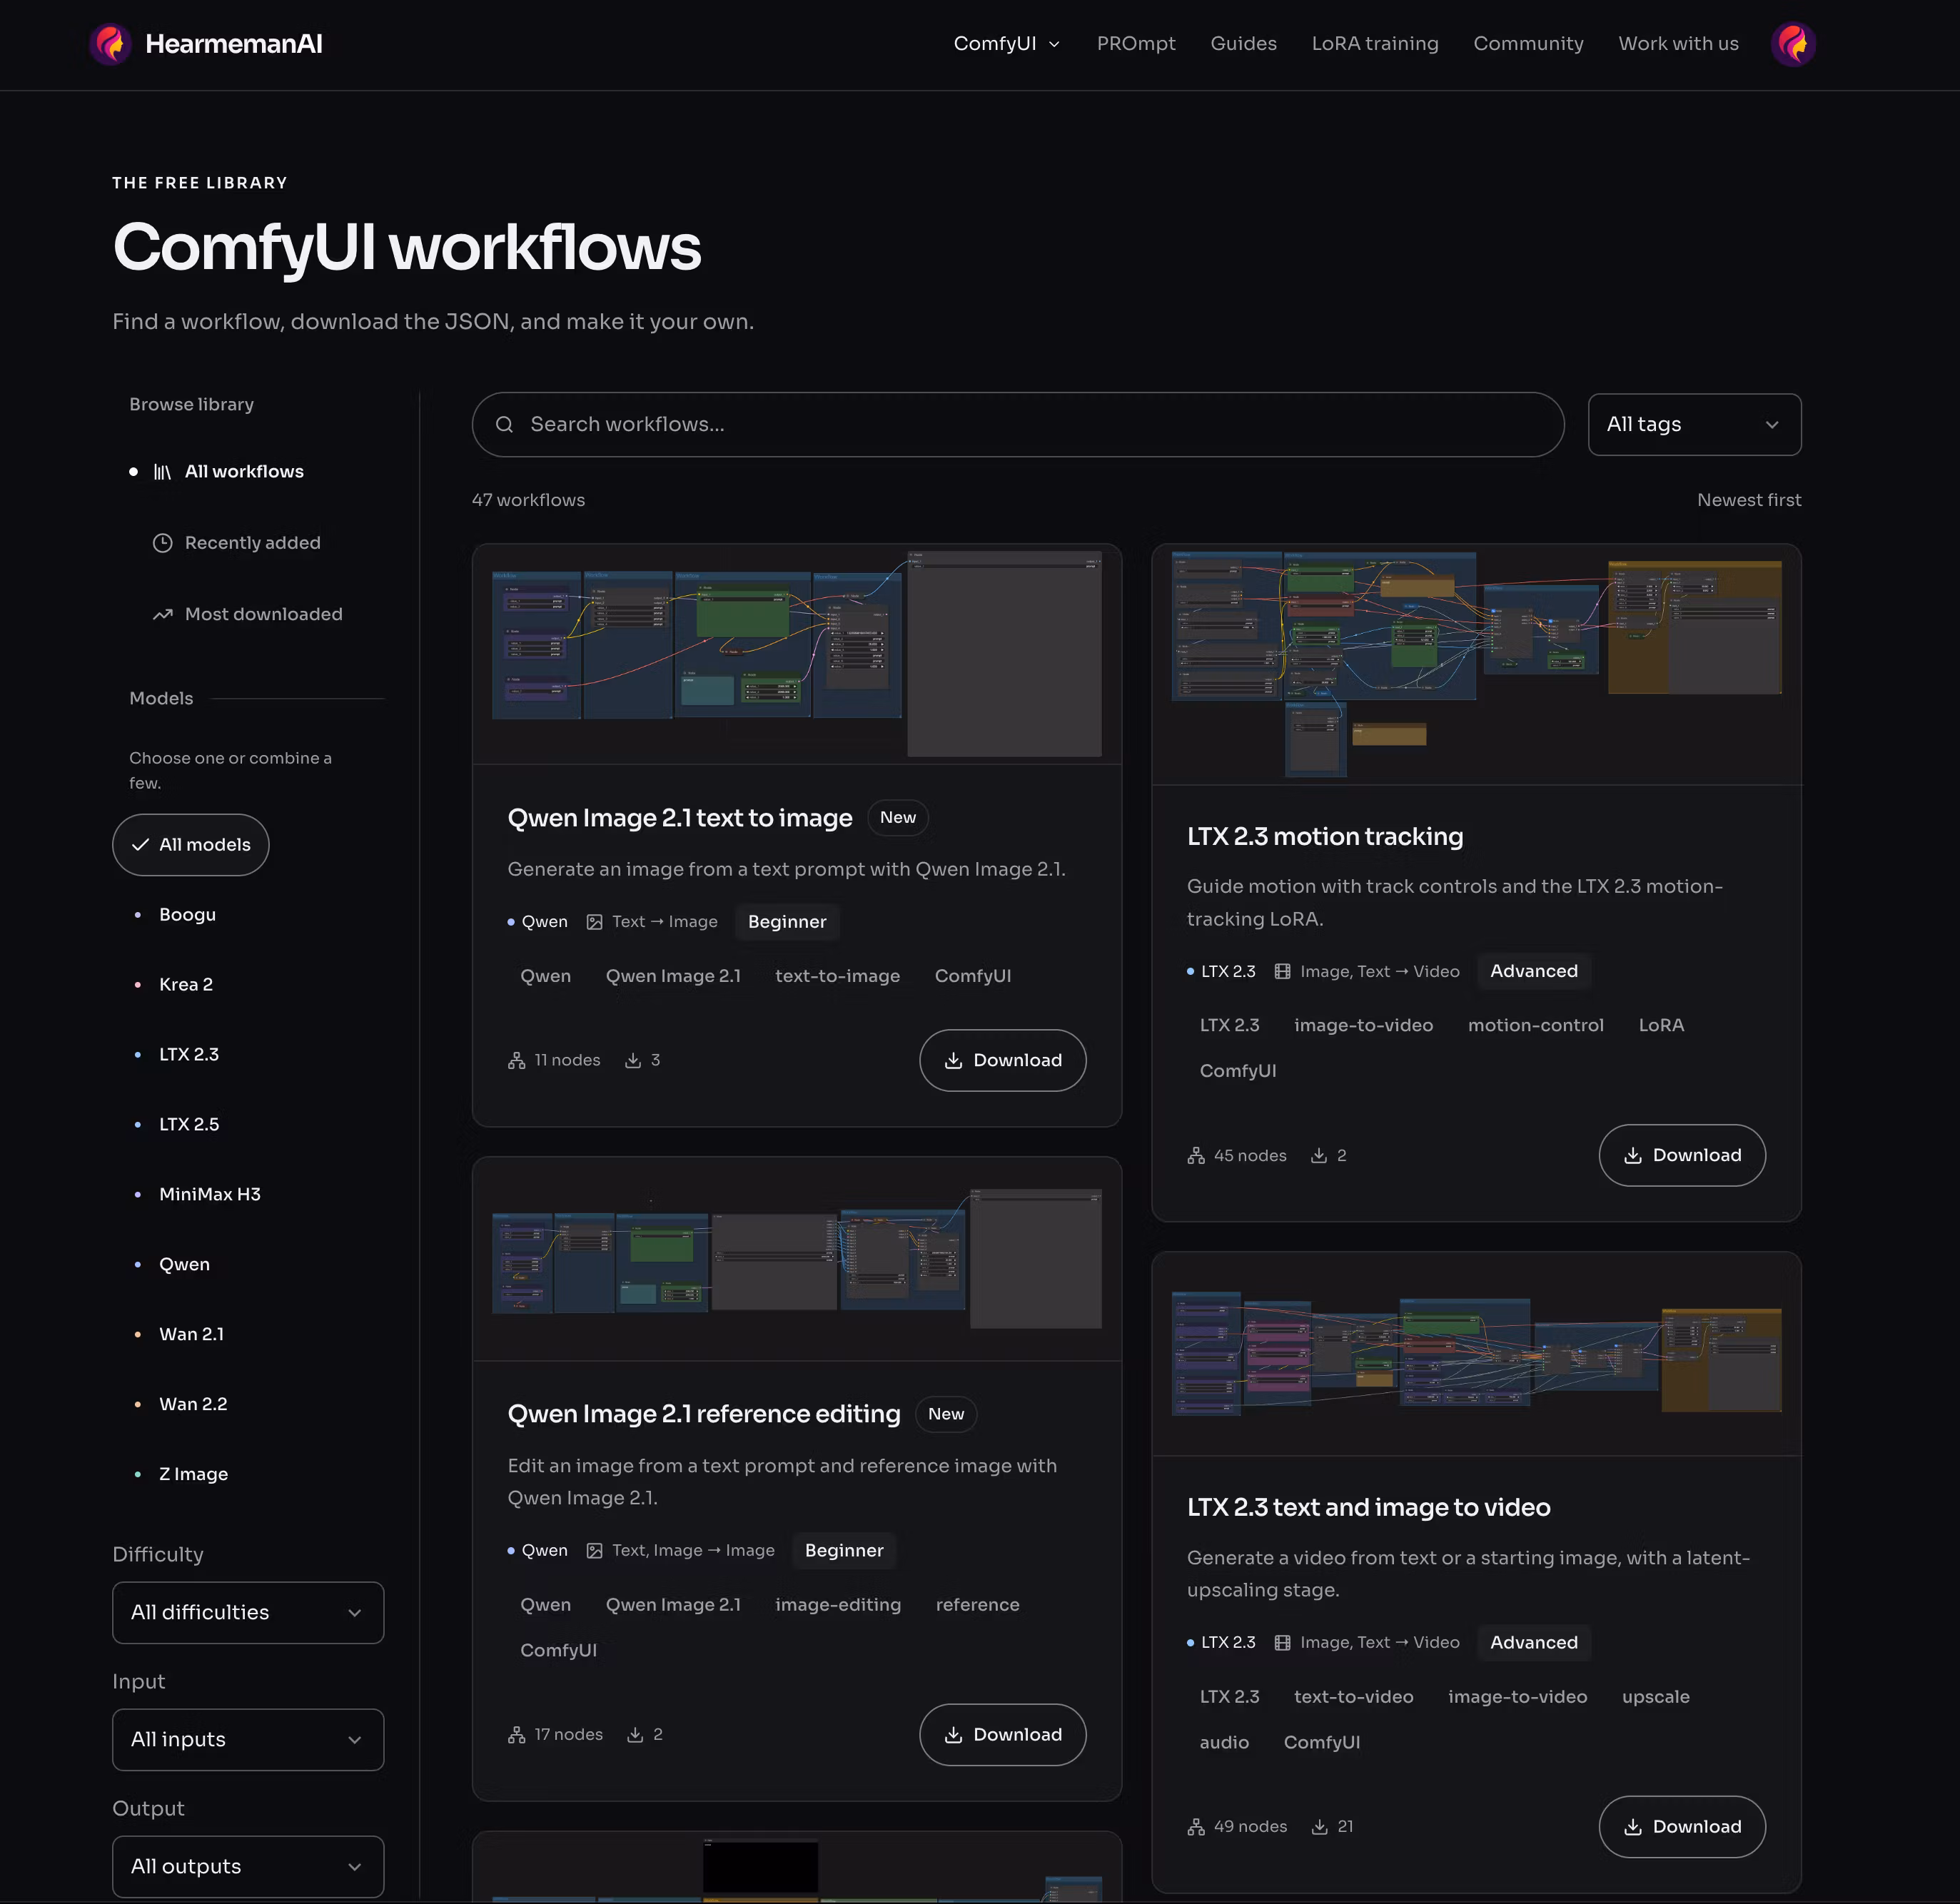Click the upscale tag
1960x1904 pixels.
click(x=1655, y=1697)
